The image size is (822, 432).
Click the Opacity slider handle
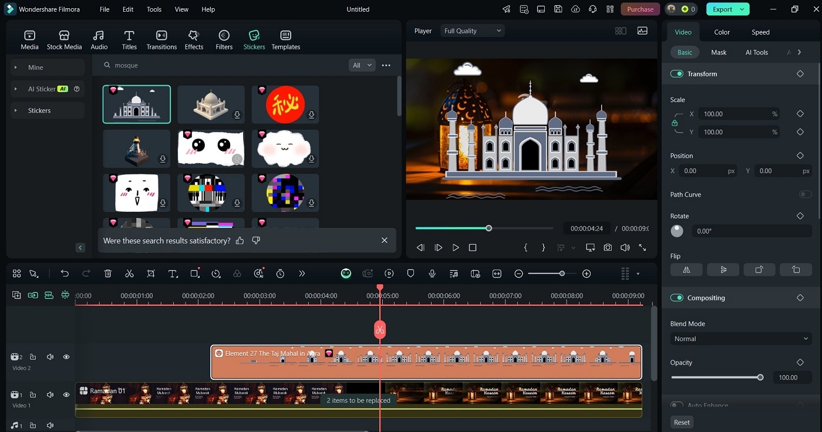(760, 377)
